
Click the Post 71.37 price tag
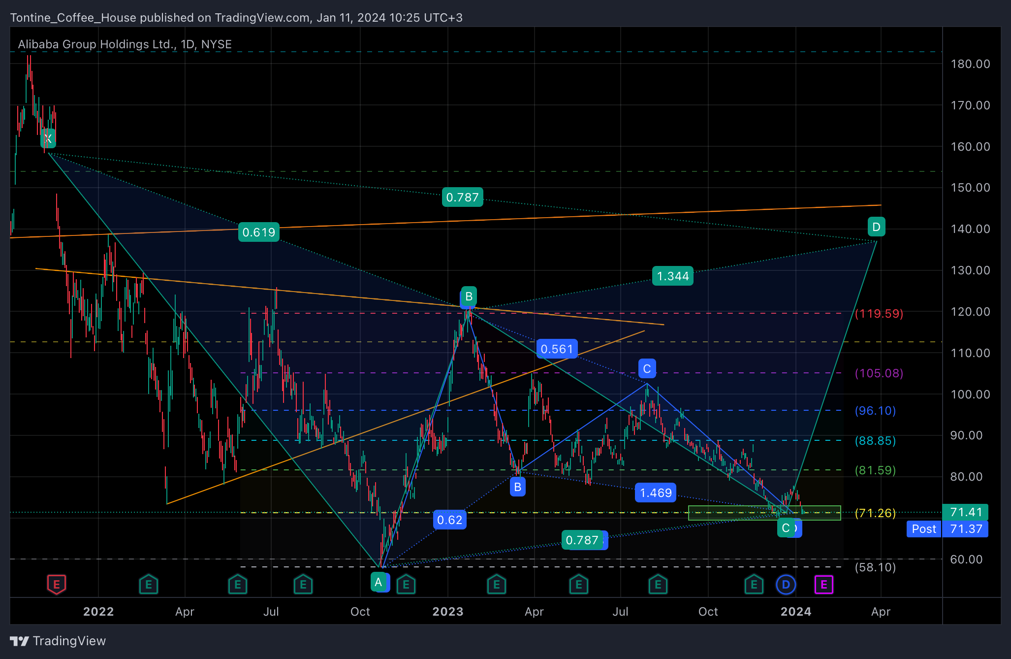point(948,529)
